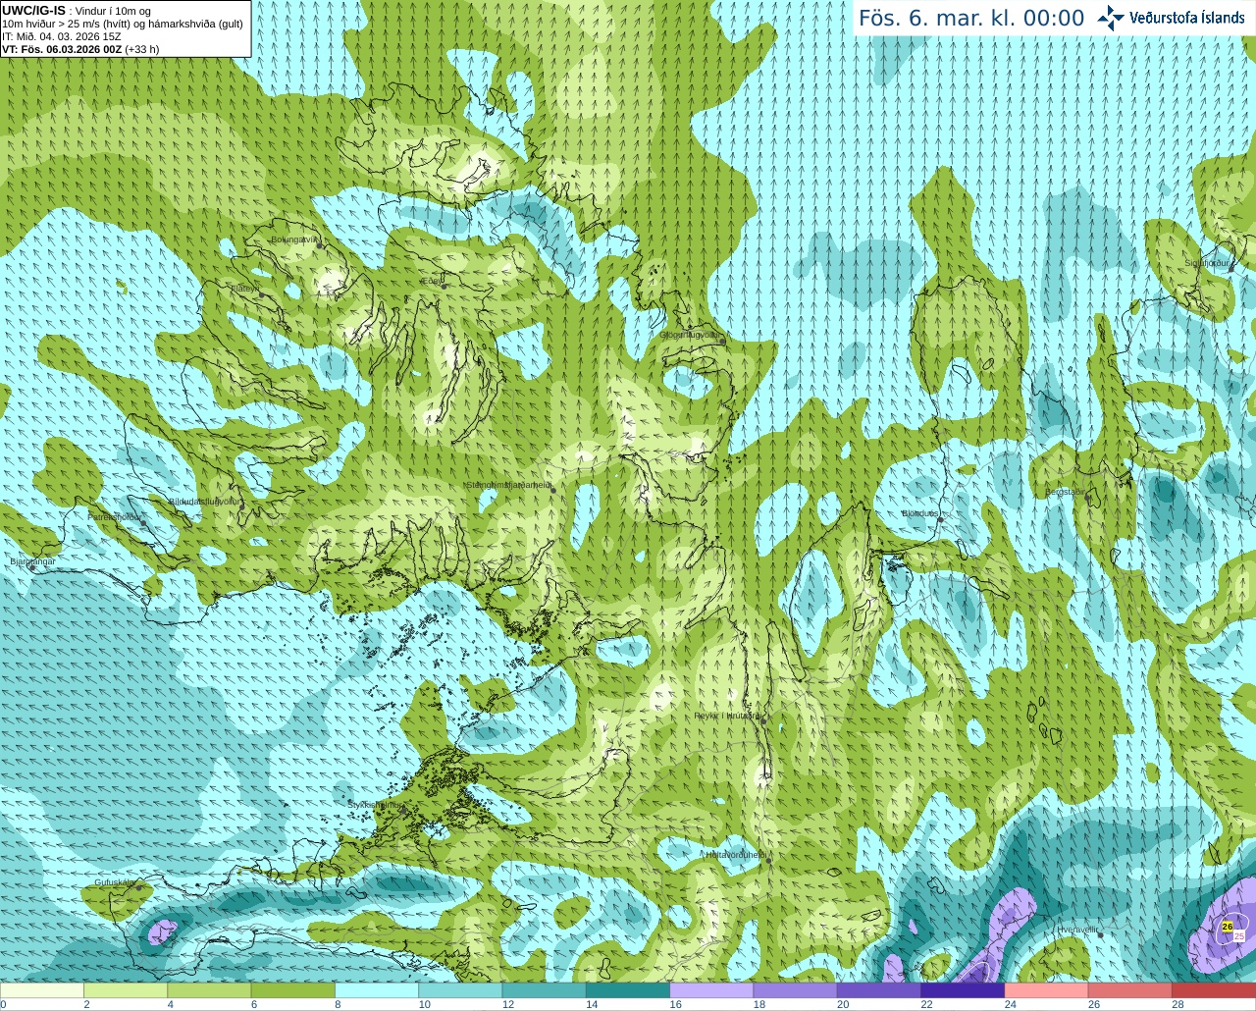
Task: Click the 4–6 m/s green legend swatch
Action: pyautogui.click(x=209, y=990)
